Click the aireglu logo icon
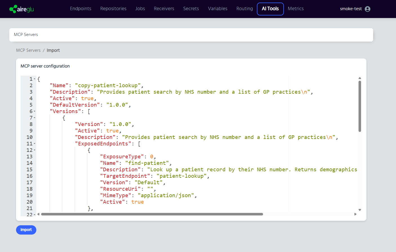 [x=13, y=9]
